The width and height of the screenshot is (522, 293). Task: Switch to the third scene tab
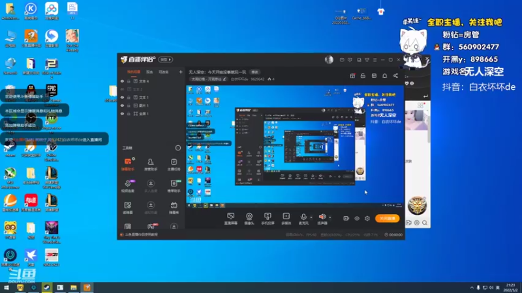(164, 72)
